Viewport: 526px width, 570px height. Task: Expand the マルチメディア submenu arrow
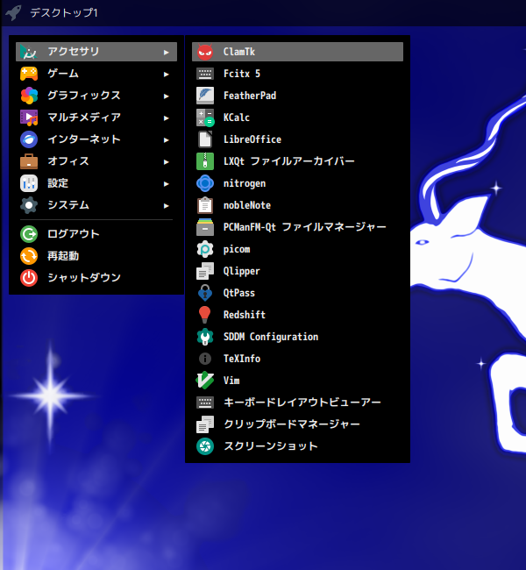point(166,118)
